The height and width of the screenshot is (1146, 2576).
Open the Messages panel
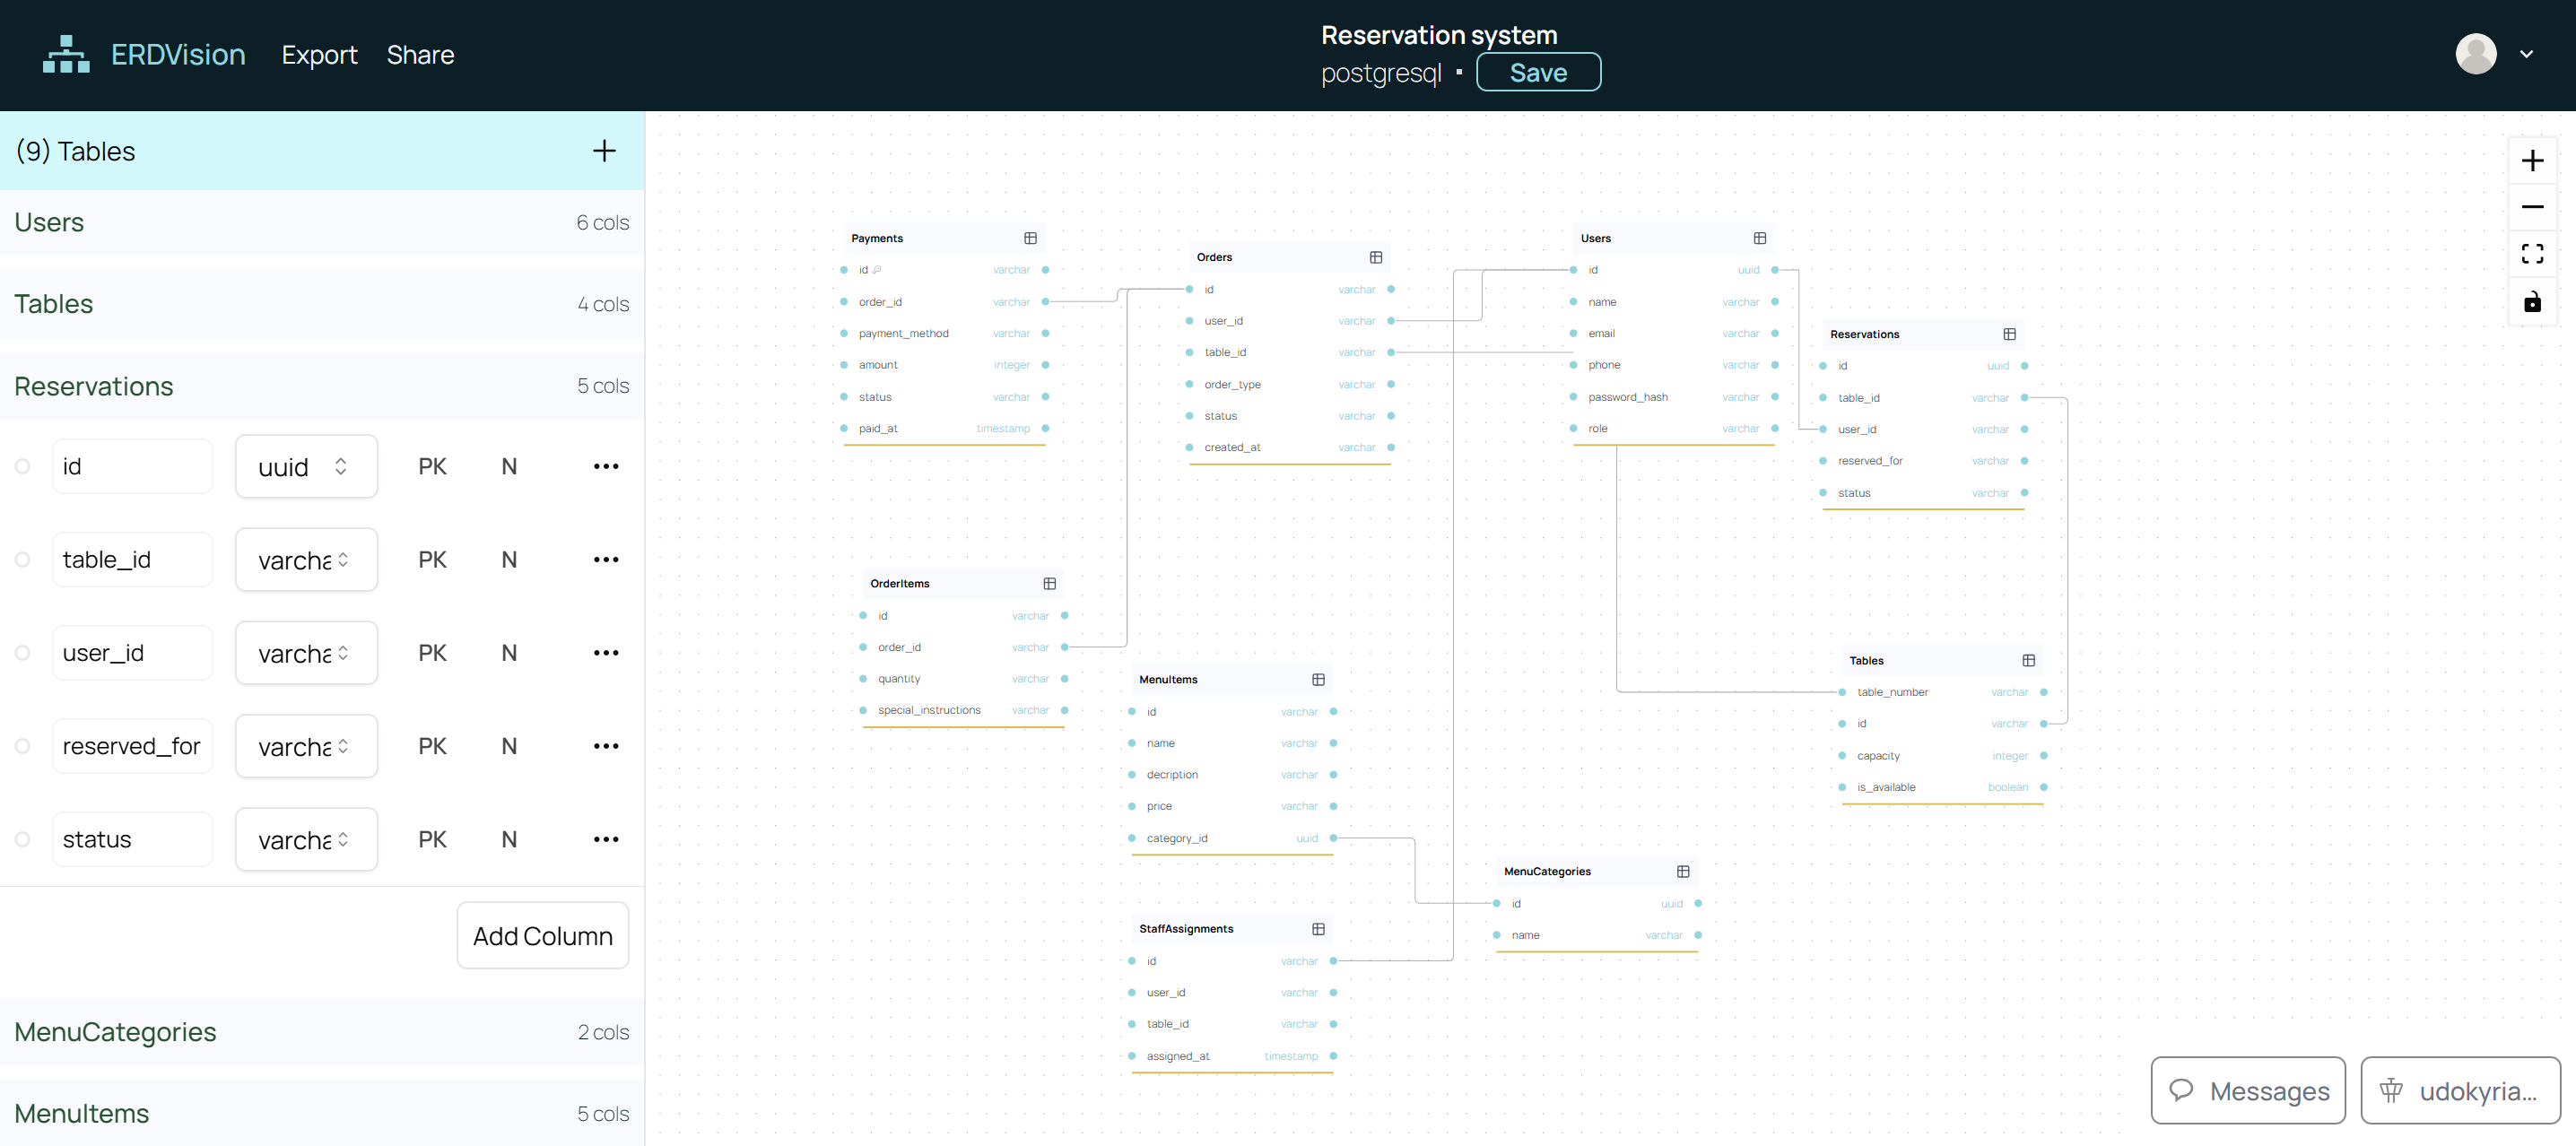point(2248,1090)
